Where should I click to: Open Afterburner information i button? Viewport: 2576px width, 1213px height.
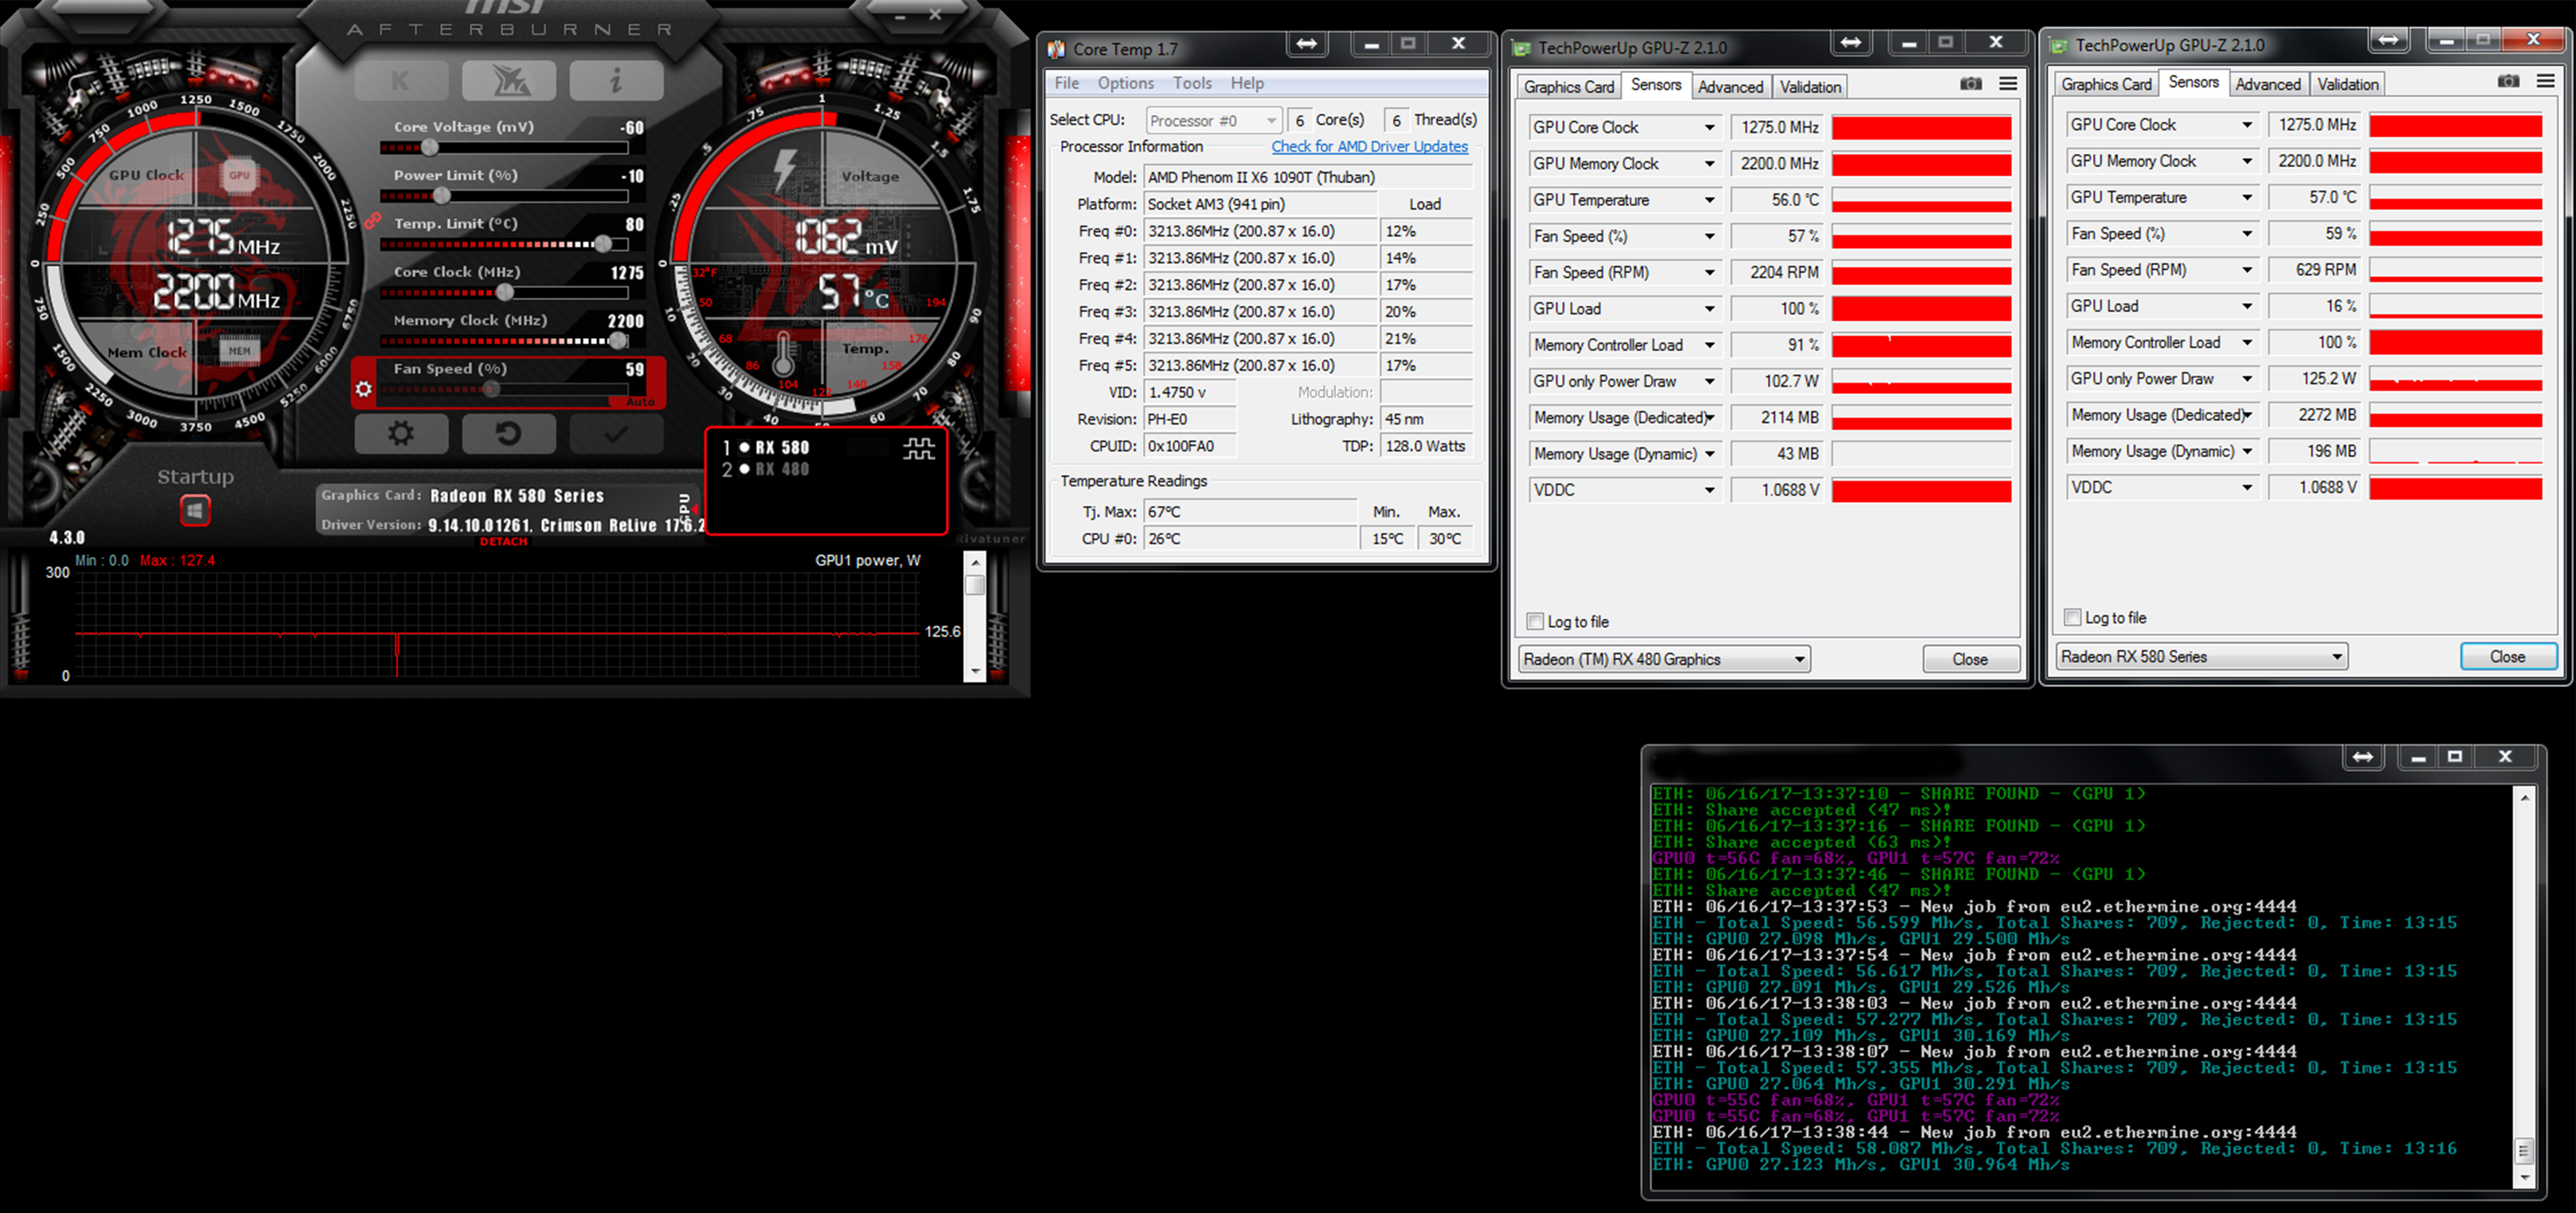coord(616,81)
